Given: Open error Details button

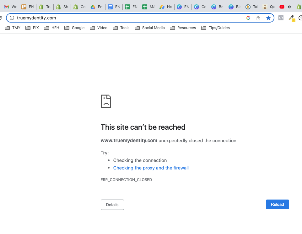Looking at the screenshot, I should point(112,205).
